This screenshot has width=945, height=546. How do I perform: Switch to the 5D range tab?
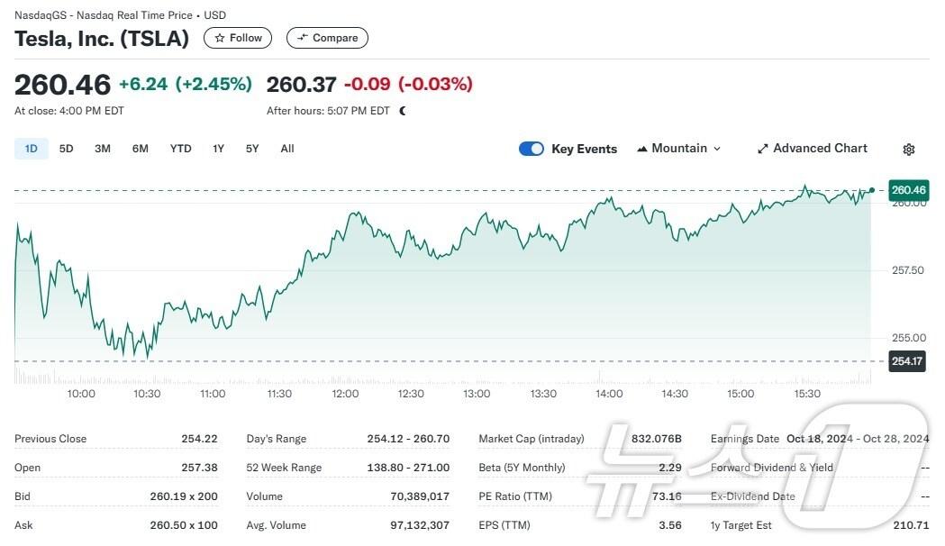[67, 149]
